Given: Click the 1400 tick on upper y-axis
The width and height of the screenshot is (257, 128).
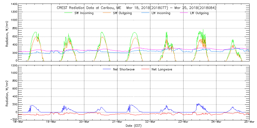Looking at the screenshot, I should [x=14, y=4].
